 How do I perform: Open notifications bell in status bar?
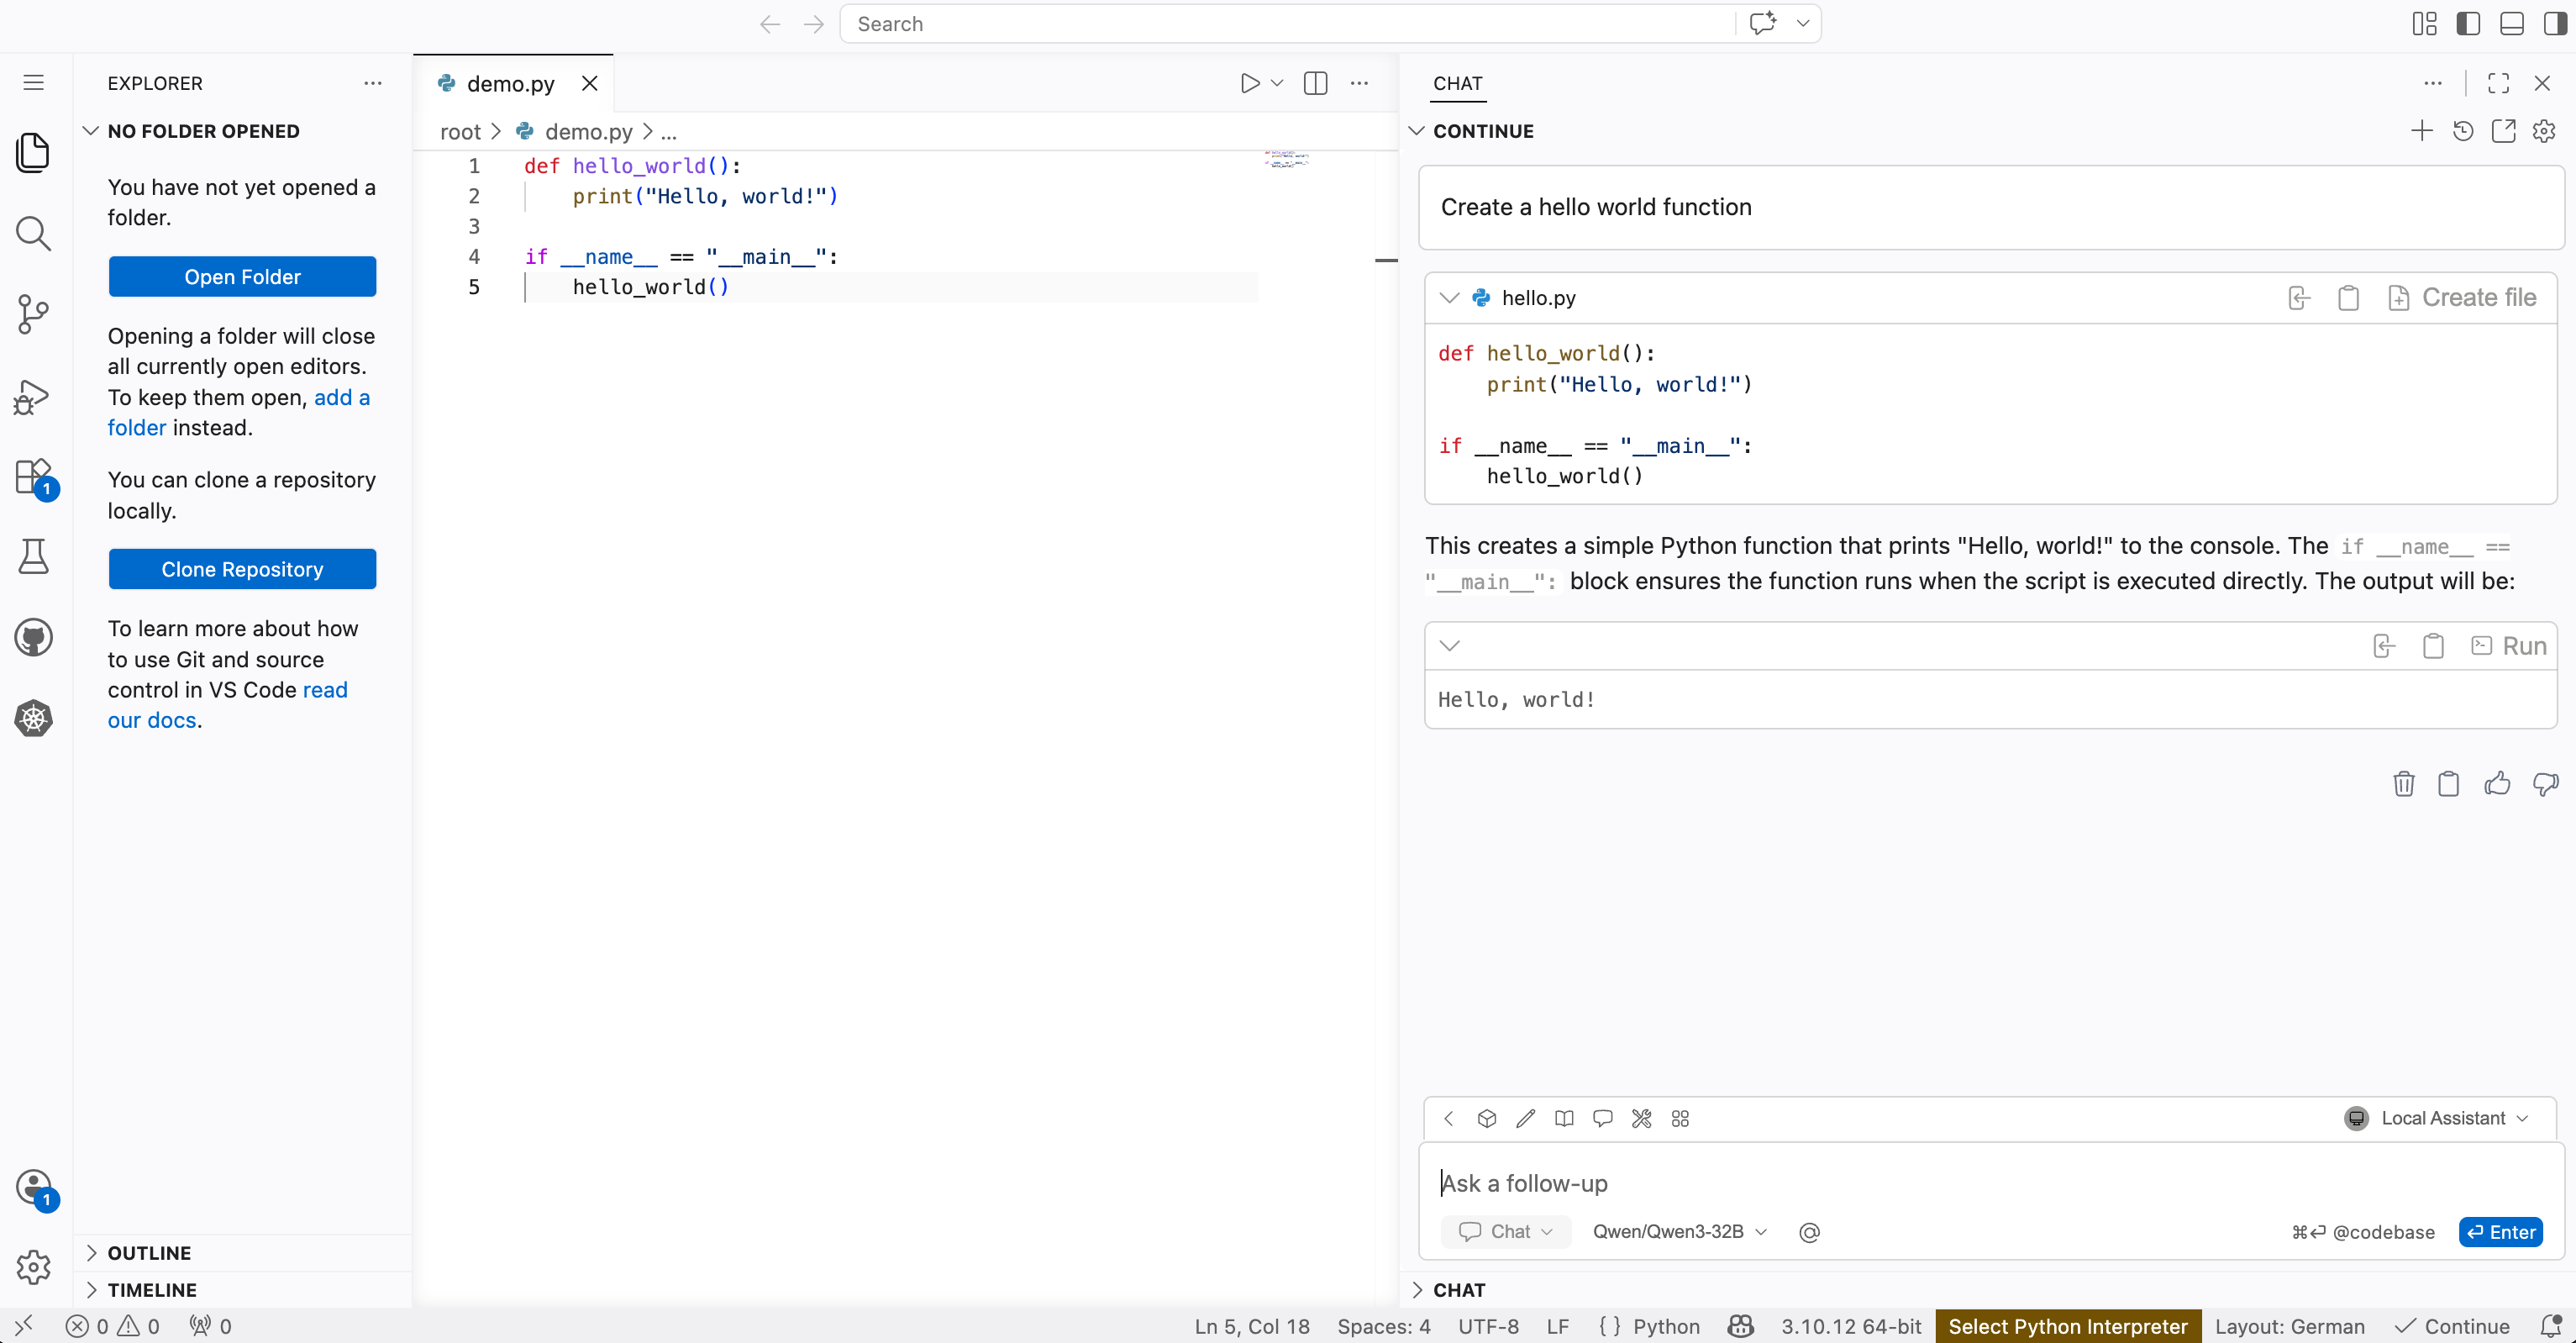click(2551, 1326)
